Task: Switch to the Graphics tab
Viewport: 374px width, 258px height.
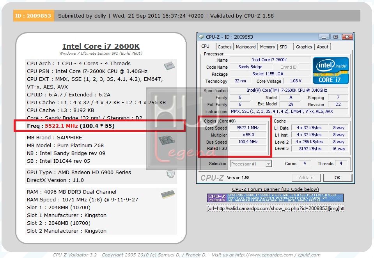Action: (304, 47)
